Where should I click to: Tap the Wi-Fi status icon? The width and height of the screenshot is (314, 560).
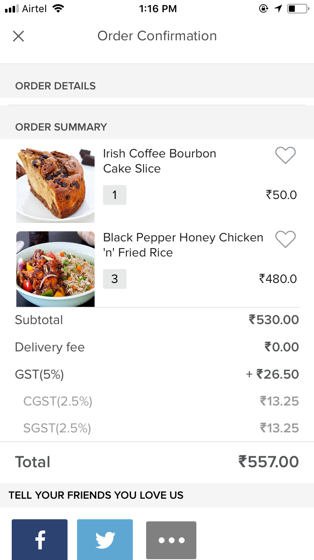point(59,9)
